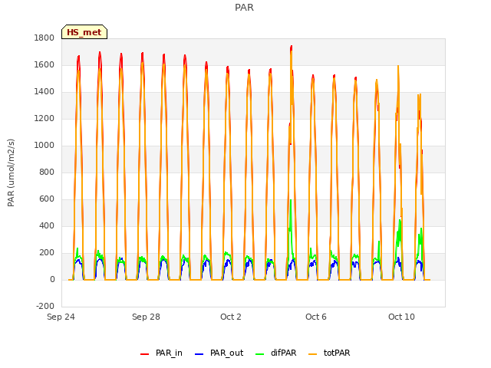
Task: Toggle the PAR_out legend entry
Action: coord(219,353)
